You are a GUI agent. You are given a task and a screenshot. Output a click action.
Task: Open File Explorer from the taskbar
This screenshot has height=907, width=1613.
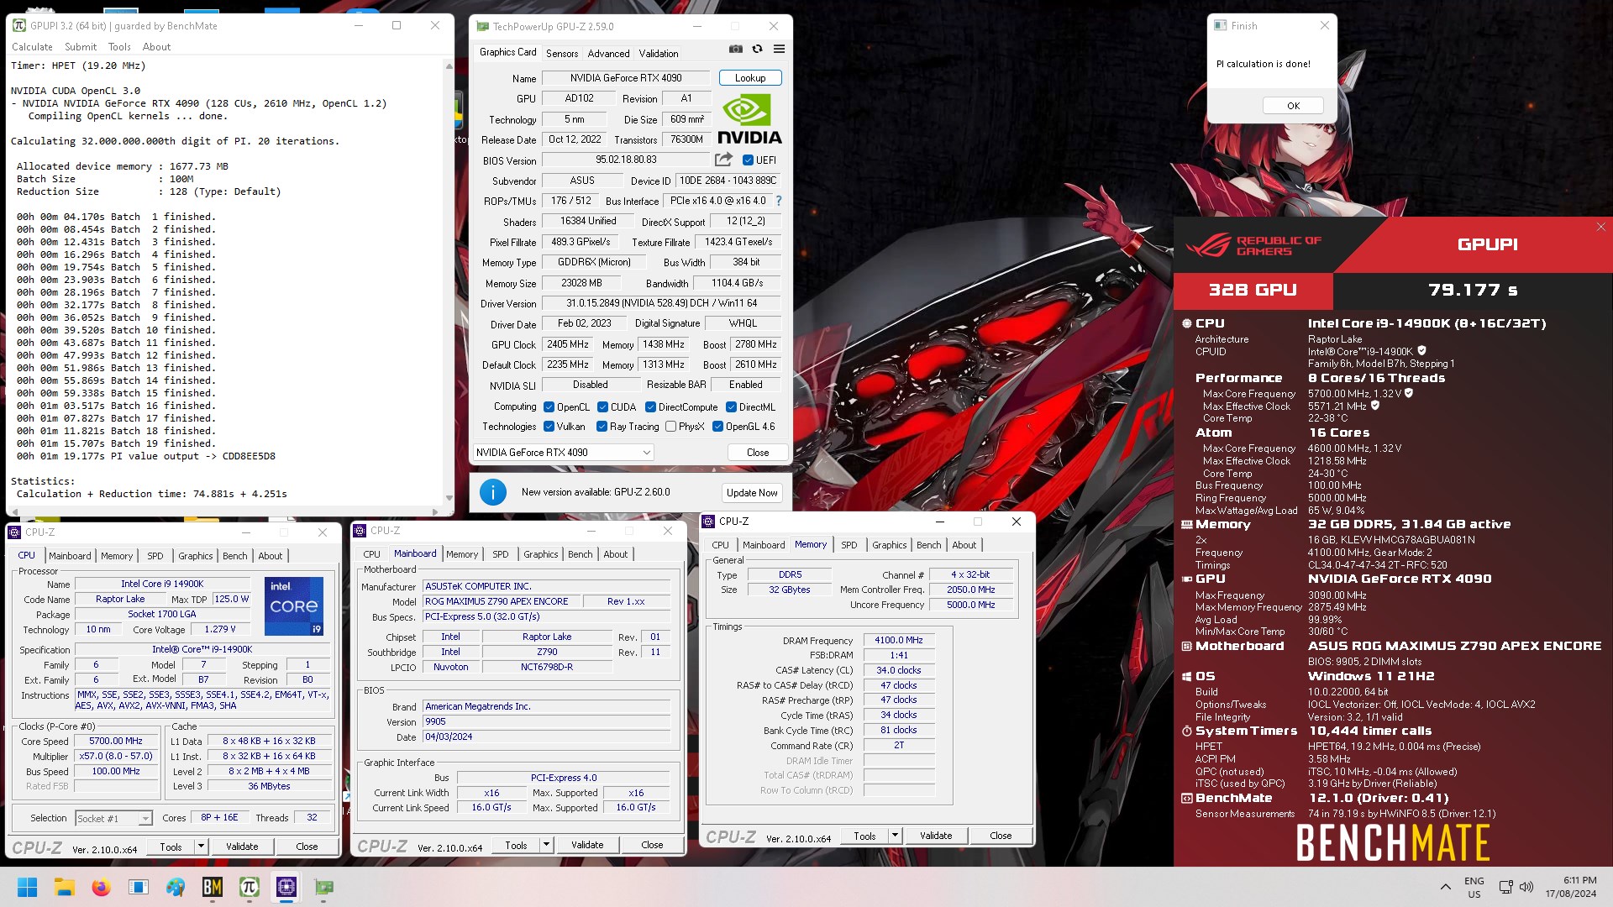point(64,887)
